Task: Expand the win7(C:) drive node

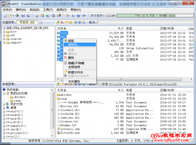Action: pyautogui.click(x=4, y=111)
